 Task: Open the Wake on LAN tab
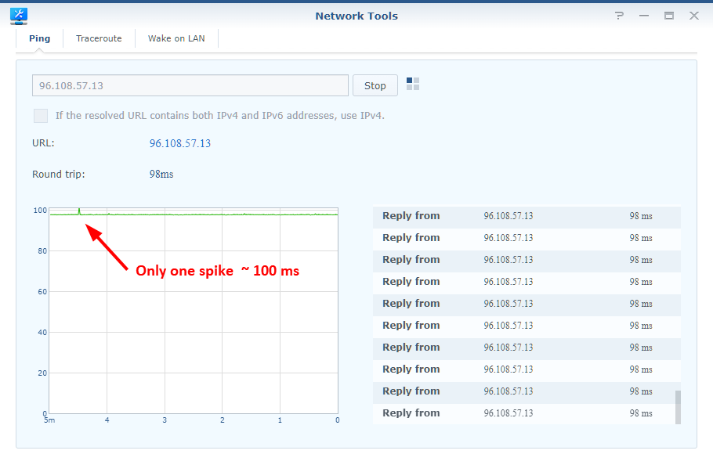pyautogui.click(x=176, y=38)
